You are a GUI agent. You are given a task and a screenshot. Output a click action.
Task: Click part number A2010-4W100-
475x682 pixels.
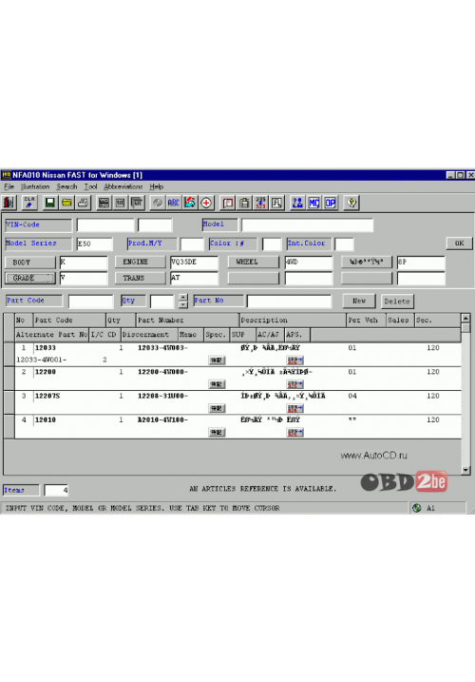[163, 419]
